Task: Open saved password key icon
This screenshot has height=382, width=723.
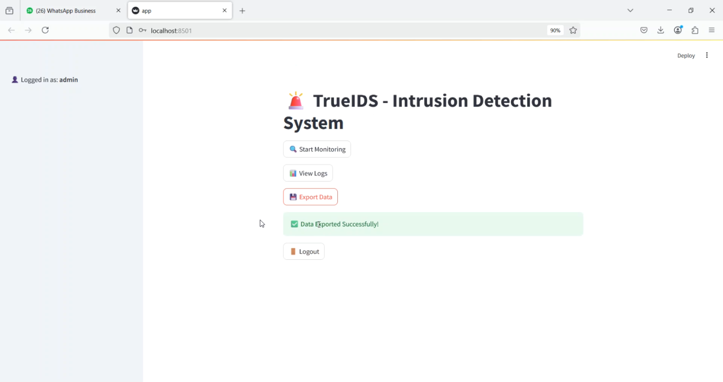Action: pos(142,30)
